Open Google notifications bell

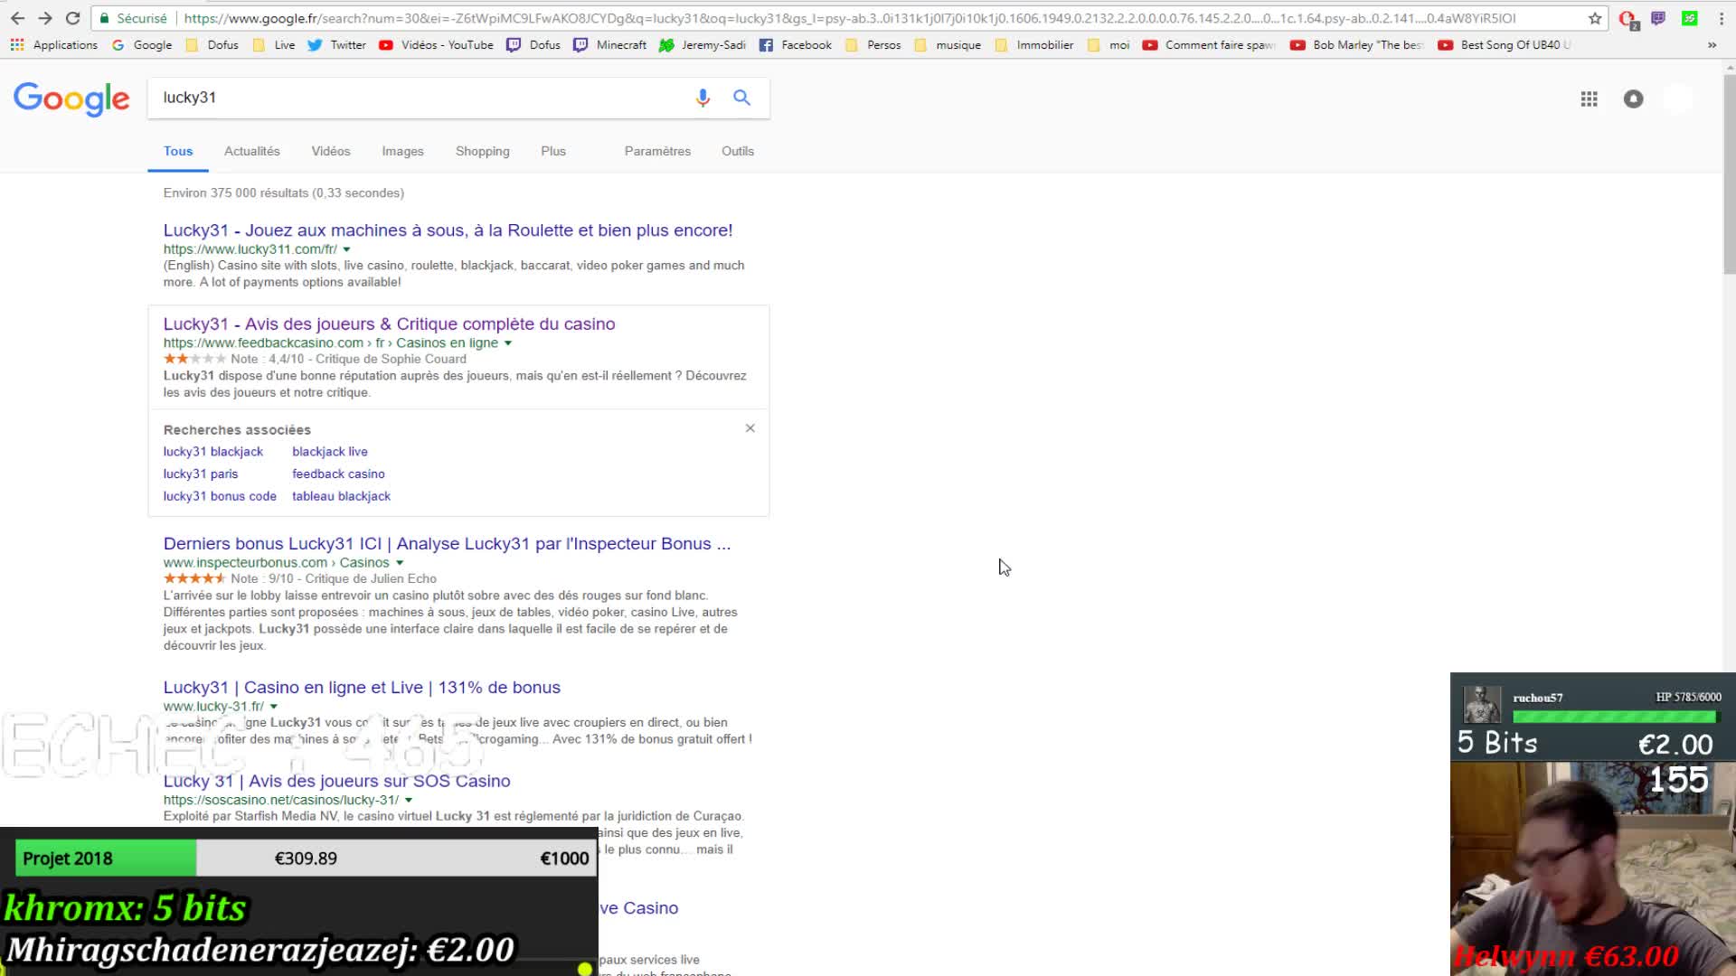pyautogui.click(x=1633, y=99)
